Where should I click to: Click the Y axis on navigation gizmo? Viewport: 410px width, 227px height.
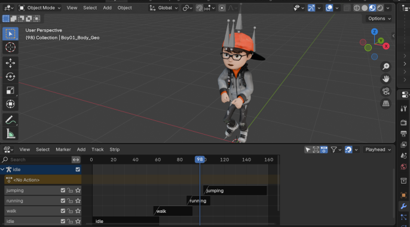[381, 41]
